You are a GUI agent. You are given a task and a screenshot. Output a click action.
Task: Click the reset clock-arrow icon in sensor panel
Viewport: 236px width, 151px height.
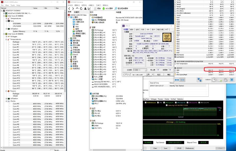(226, 80)
